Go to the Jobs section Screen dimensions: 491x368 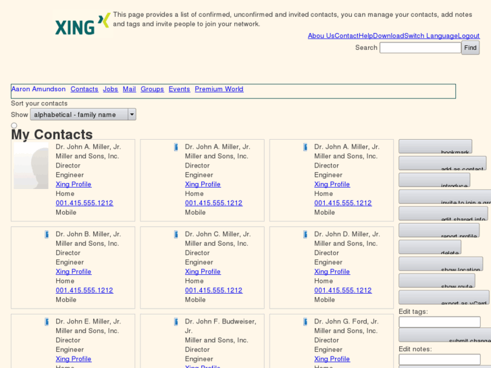(x=111, y=89)
